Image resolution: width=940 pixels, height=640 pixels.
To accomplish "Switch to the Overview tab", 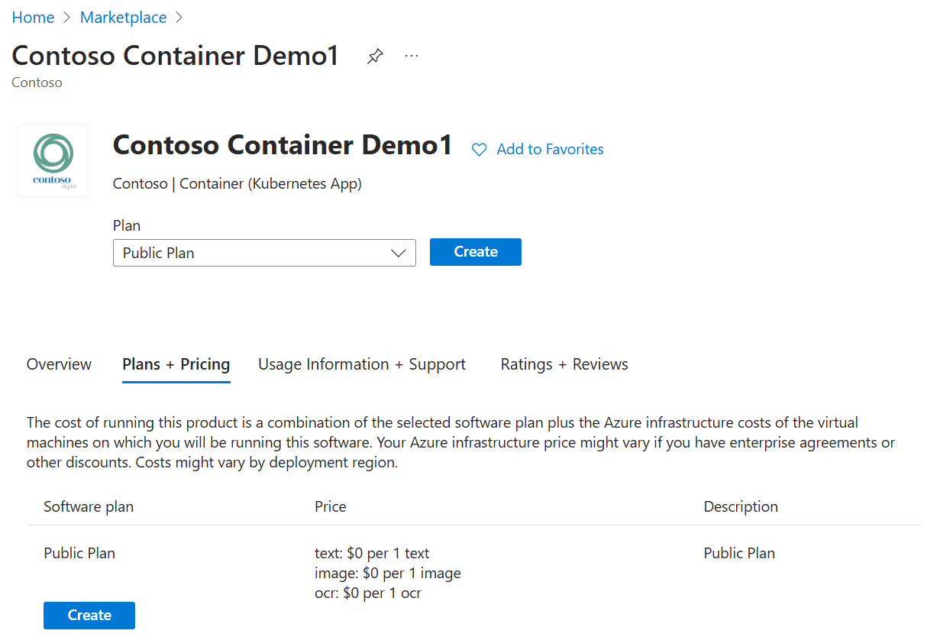I will point(59,364).
